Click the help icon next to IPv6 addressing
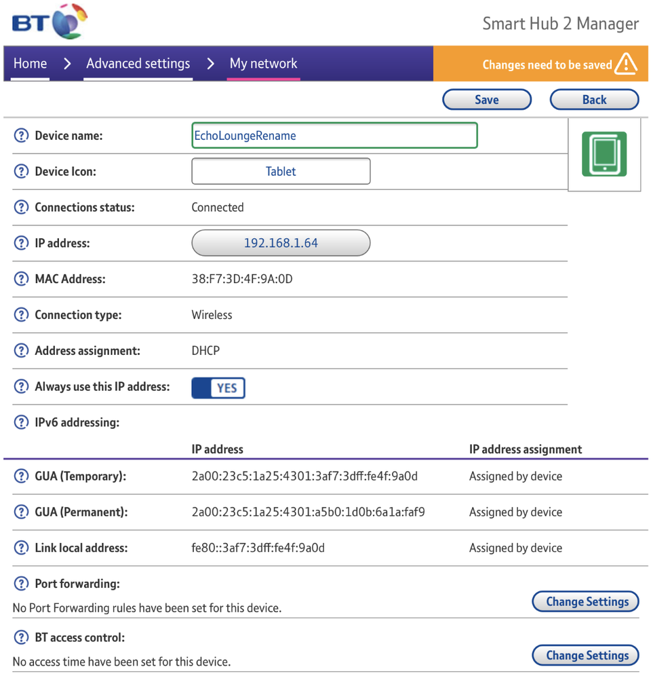651x678 pixels. tap(21, 422)
